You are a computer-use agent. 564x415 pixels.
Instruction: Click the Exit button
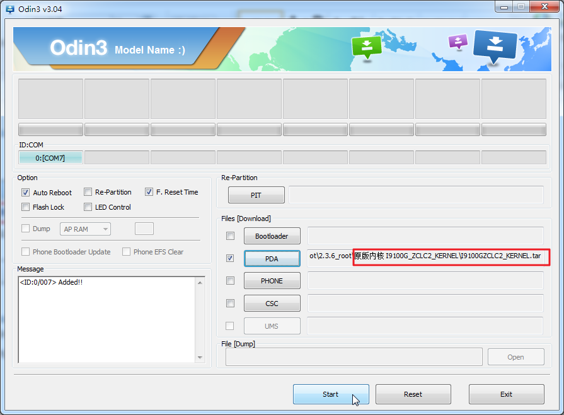coord(506,394)
